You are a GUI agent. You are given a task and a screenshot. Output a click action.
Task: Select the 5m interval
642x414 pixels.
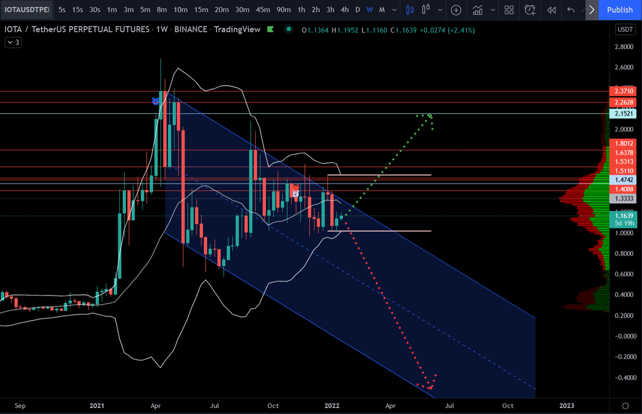pos(145,10)
